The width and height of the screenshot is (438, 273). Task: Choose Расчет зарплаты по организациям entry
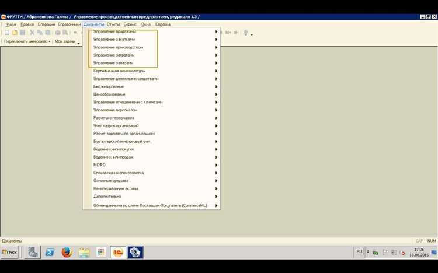click(151, 134)
